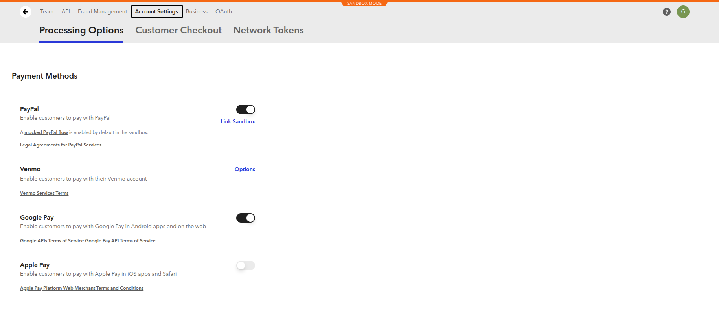
Task: Open the API menu item
Action: [66, 11]
